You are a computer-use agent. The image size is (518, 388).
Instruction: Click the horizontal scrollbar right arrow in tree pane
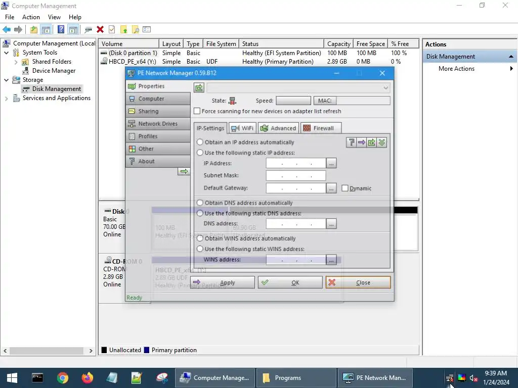point(91,351)
